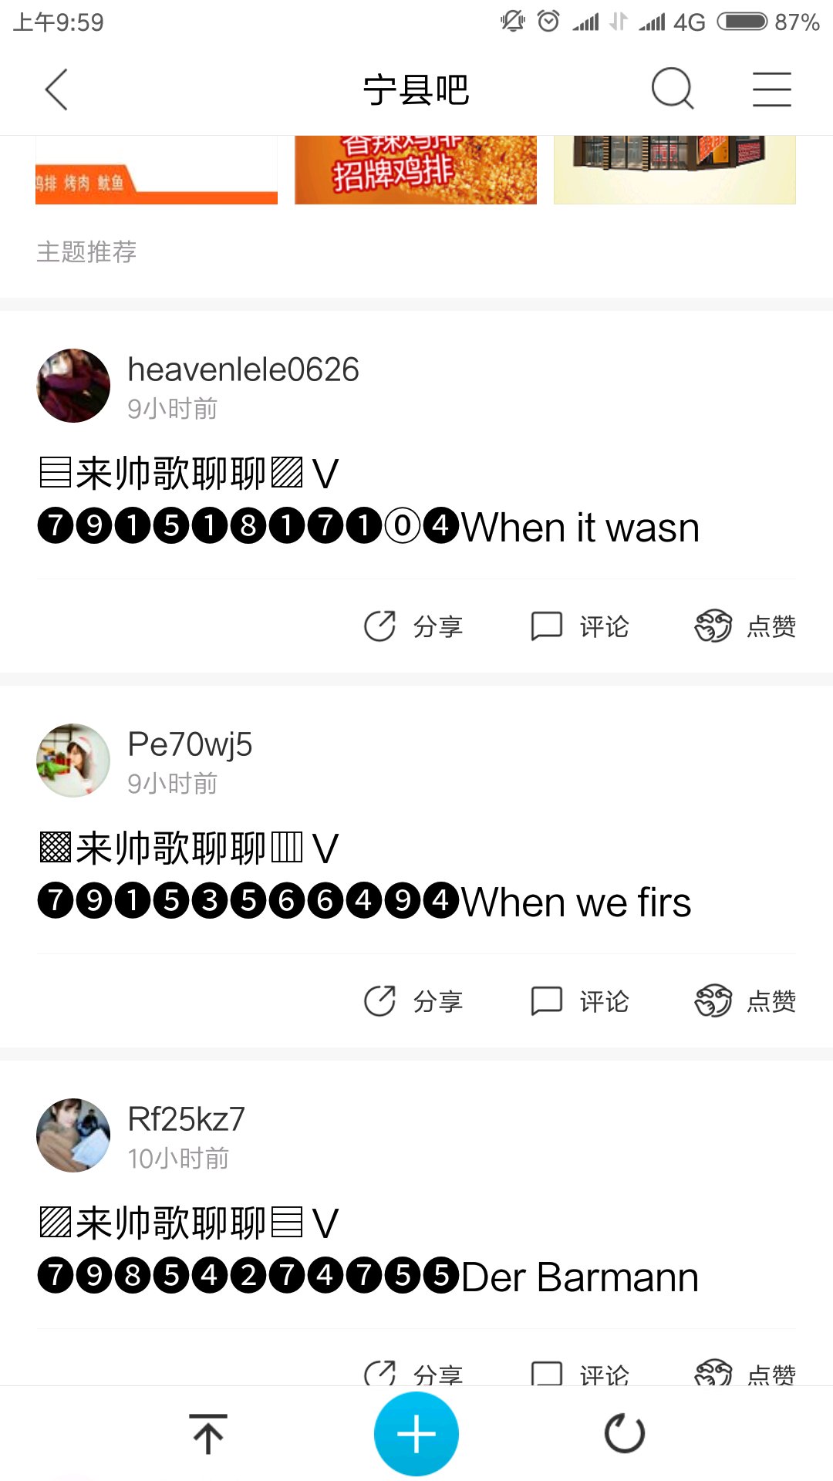
Task: Share Pe70wj5's post
Action: 413,1001
